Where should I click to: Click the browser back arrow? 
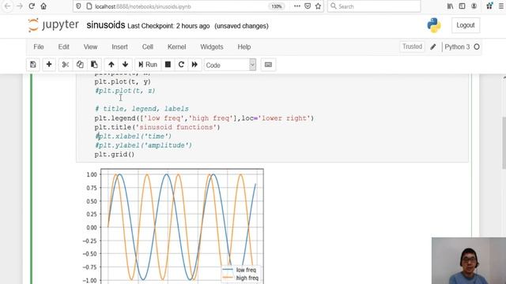pyautogui.click(x=7, y=6)
